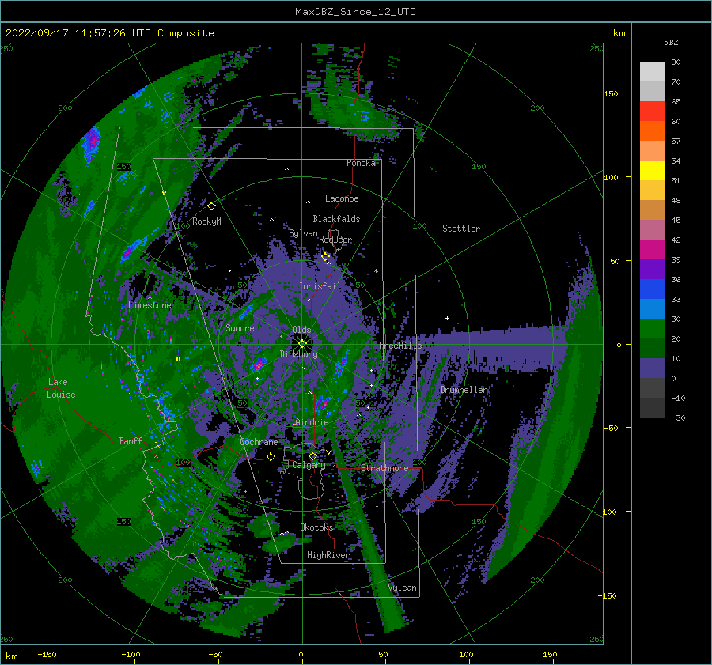This screenshot has width=712, height=665.
Task: Click the Lake Louise label
Action: 61,388
